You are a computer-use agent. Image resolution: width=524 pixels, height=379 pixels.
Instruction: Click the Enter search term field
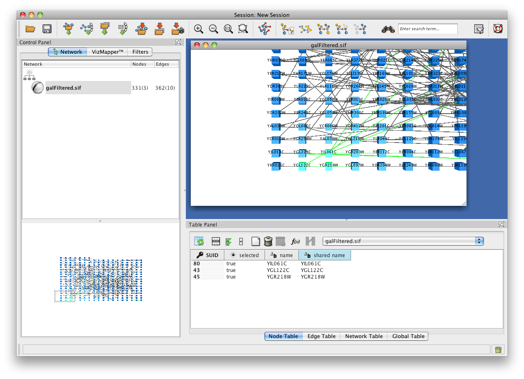tap(428, 29)
